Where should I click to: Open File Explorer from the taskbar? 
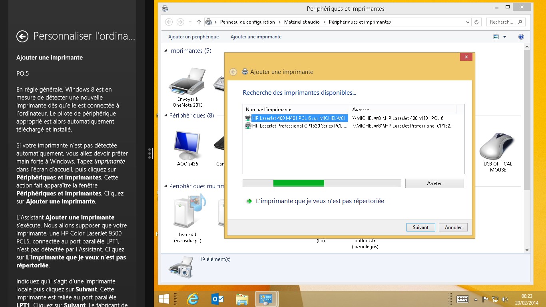tap(242, 299)
